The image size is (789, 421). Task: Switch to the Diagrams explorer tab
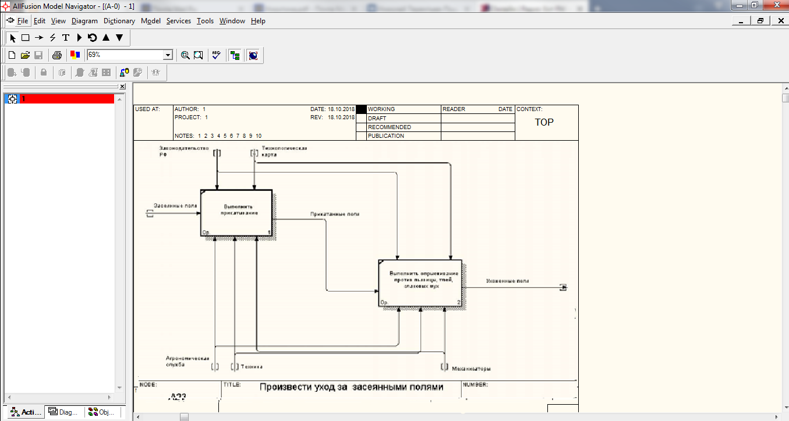click(x=64, y=412)
